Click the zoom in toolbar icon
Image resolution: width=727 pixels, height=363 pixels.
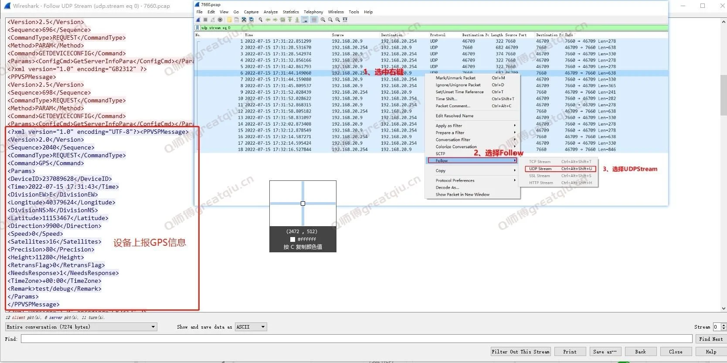tap(323, 20)
